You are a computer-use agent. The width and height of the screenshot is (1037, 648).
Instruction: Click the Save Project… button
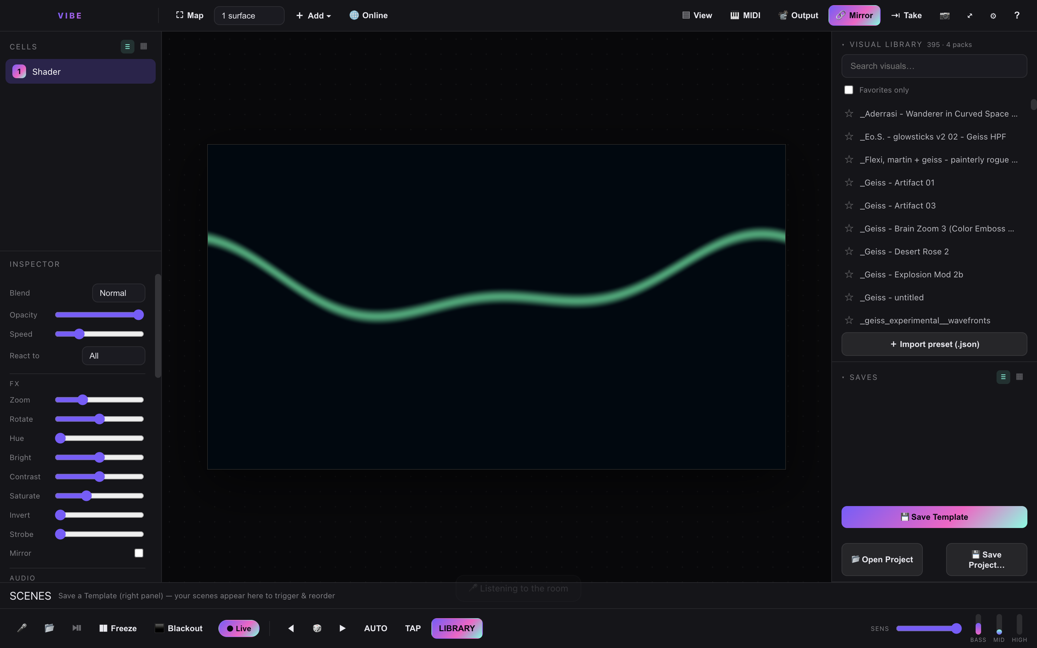click(x=987, y=559)
